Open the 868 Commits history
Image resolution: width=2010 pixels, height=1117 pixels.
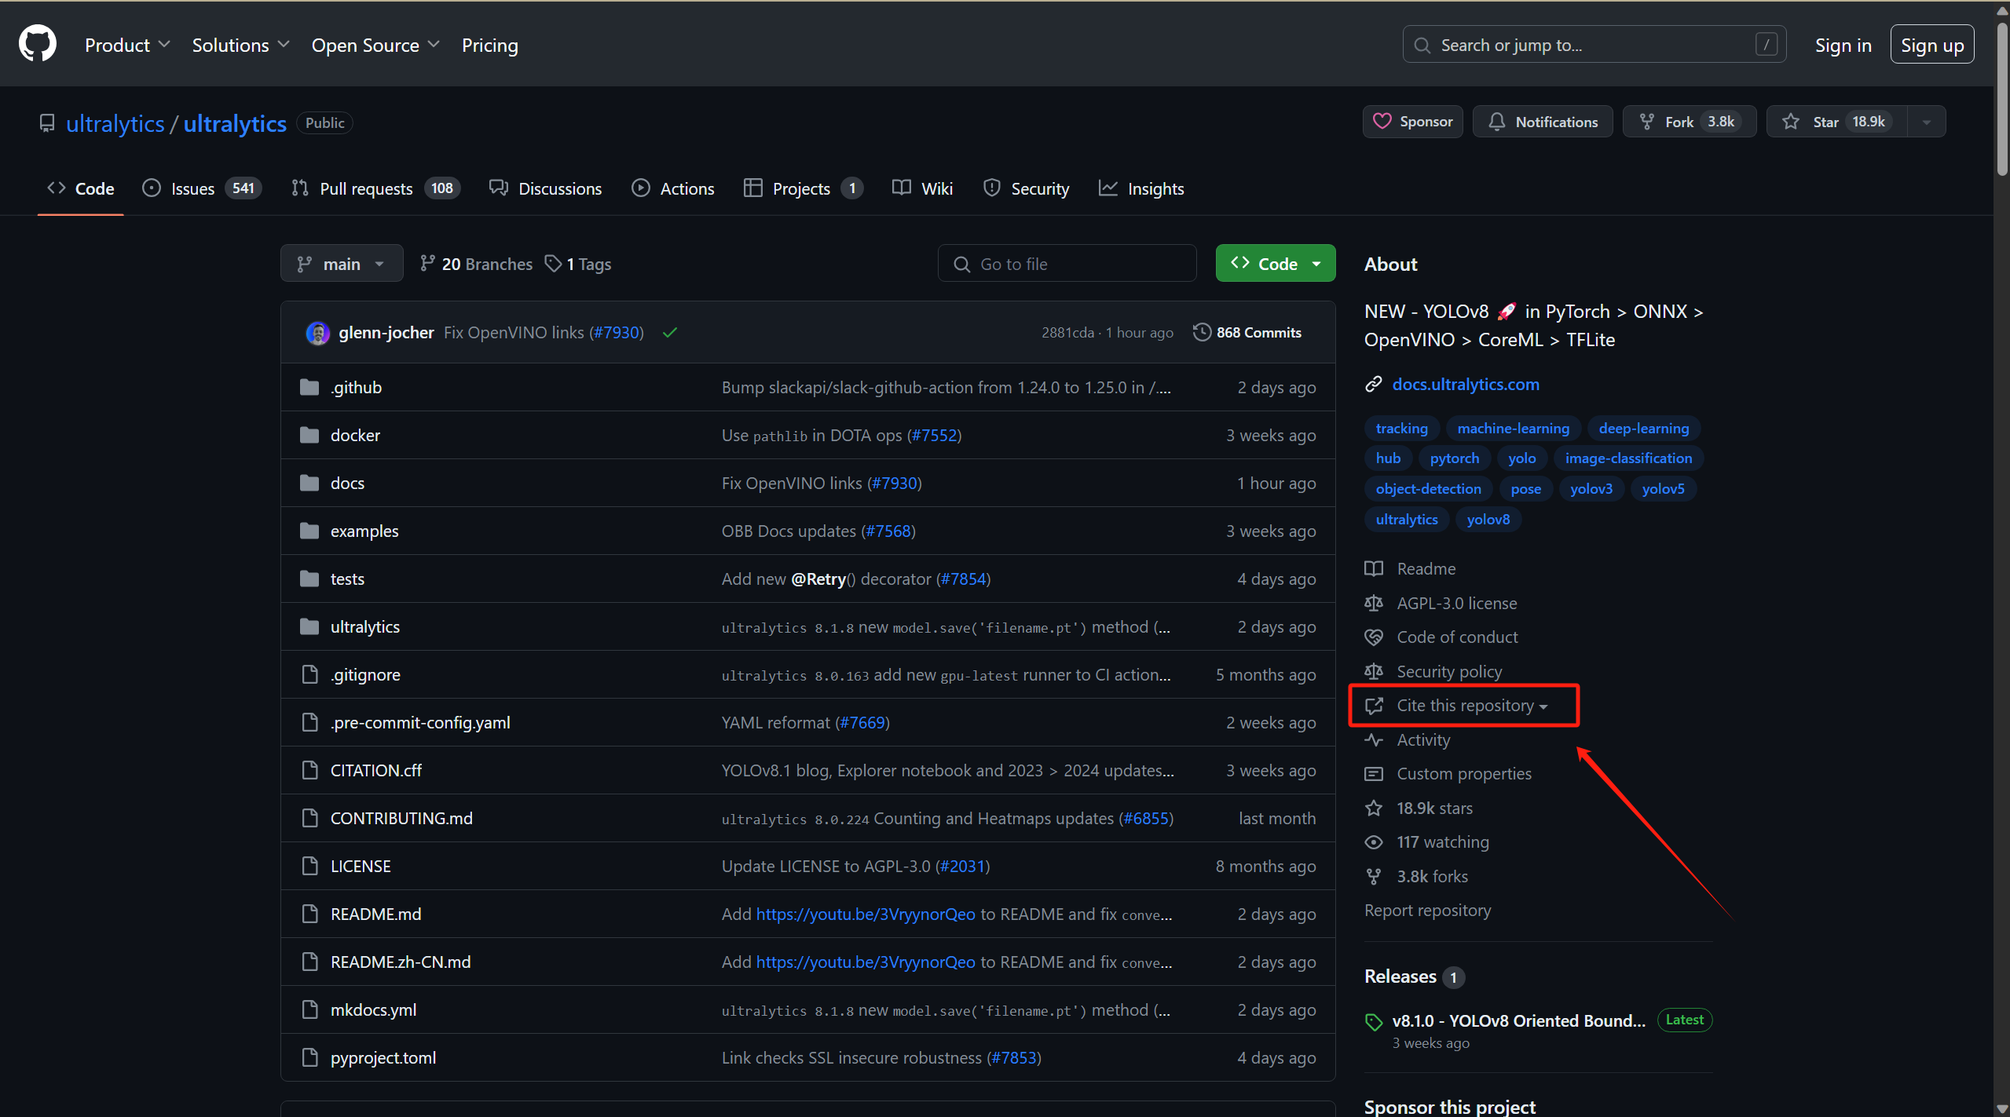[x=1247, y=332]
